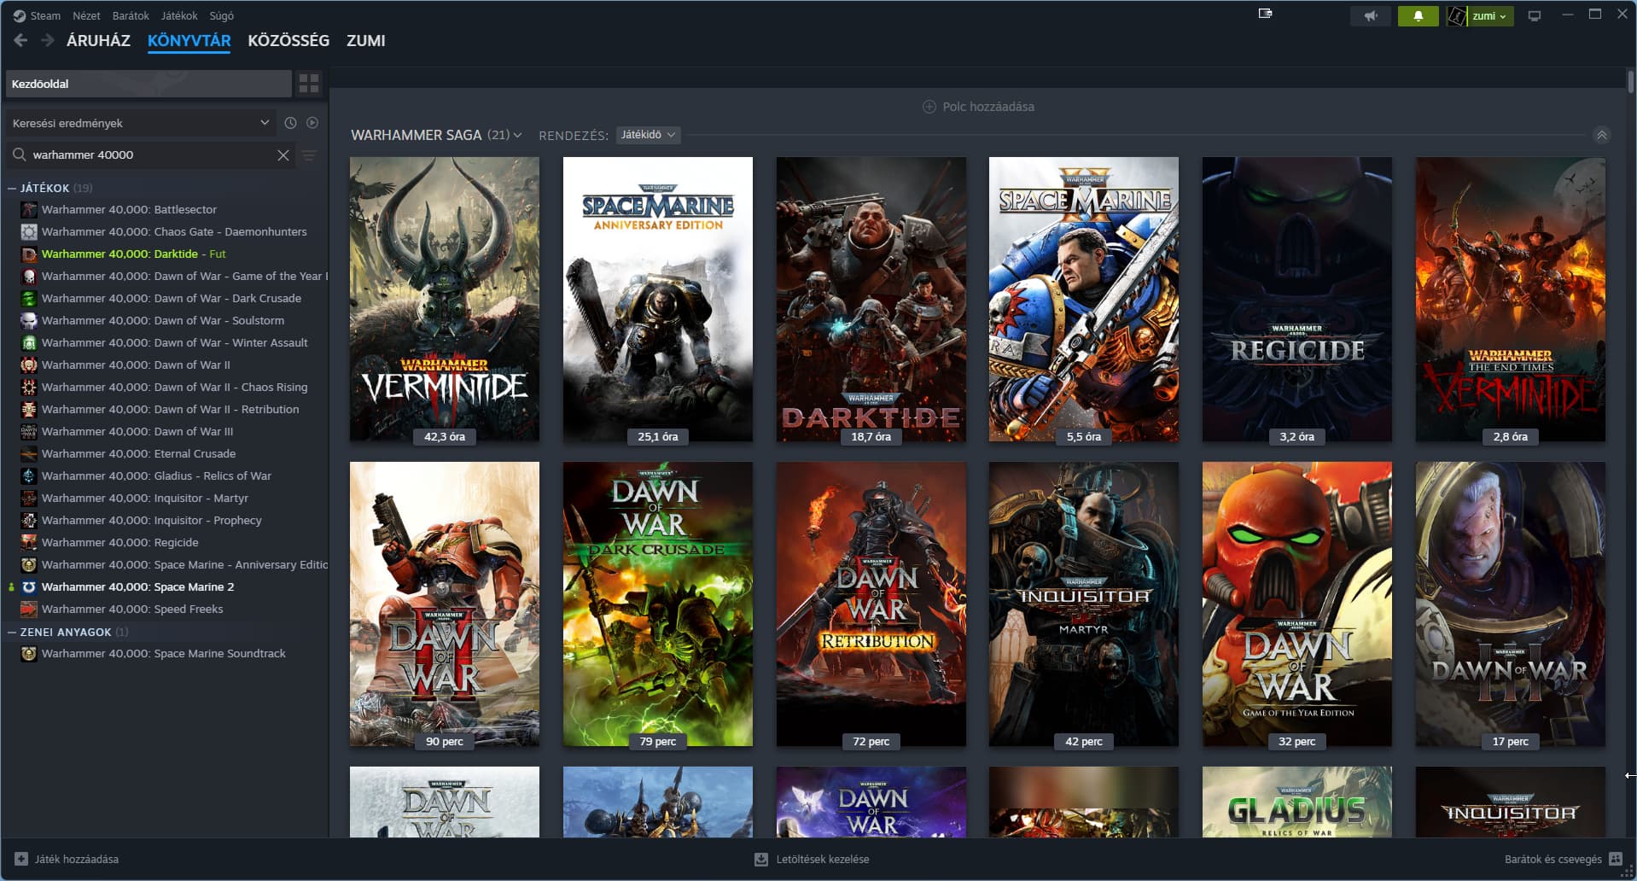
Task: Open the Inquisitor Martyr cover with 42 perc
Action: 1084,604
